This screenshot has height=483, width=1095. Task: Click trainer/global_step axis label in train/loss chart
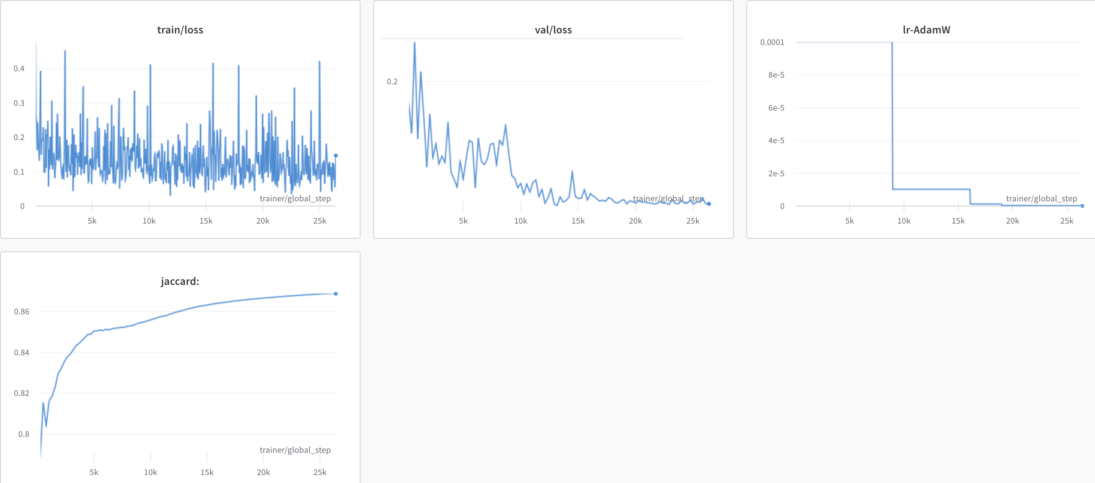click(x=295, y=199)
